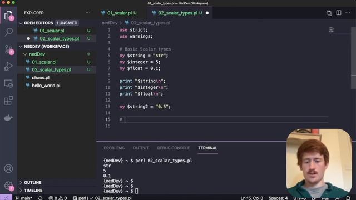Collapse the nedDev folder

[26, 54]
